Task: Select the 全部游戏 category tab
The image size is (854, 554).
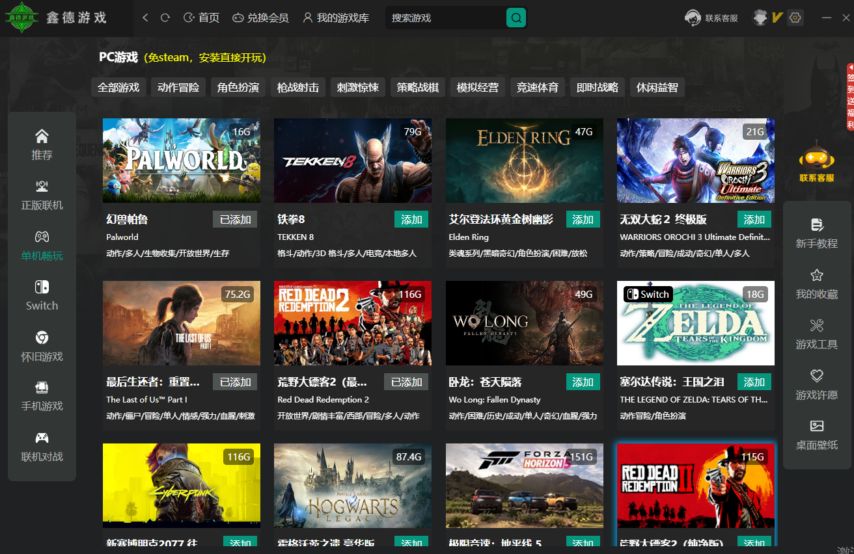Action: click(118, 87)
